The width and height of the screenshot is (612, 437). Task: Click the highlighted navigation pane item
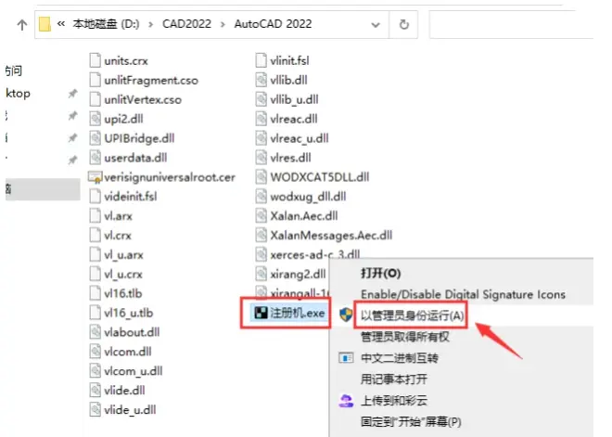coord(43,189)
